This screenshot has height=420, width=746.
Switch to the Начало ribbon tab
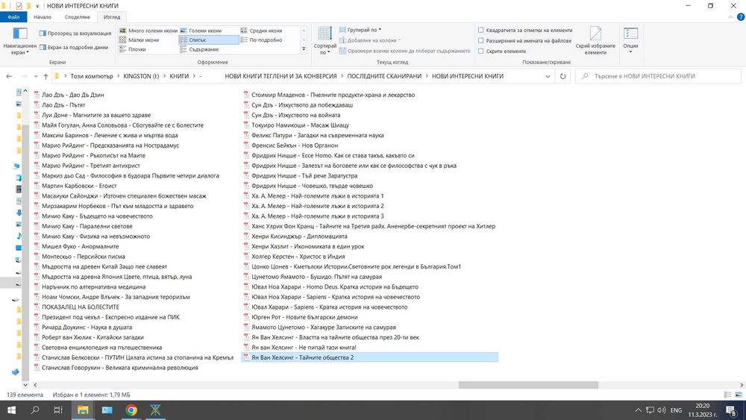(x=43, y=16)
